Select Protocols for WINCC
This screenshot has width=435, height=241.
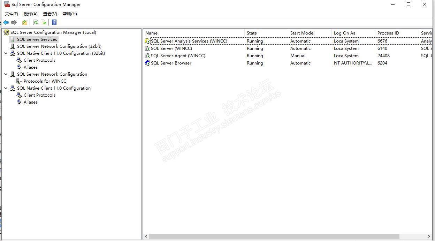45,81
